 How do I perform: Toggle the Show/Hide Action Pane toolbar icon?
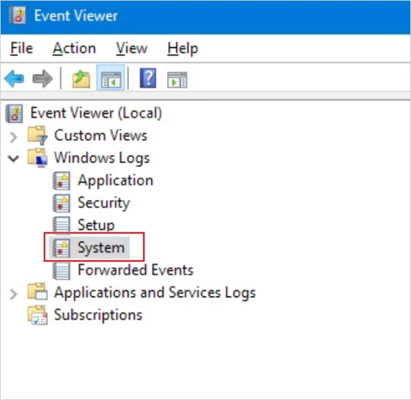coord(177,79)
